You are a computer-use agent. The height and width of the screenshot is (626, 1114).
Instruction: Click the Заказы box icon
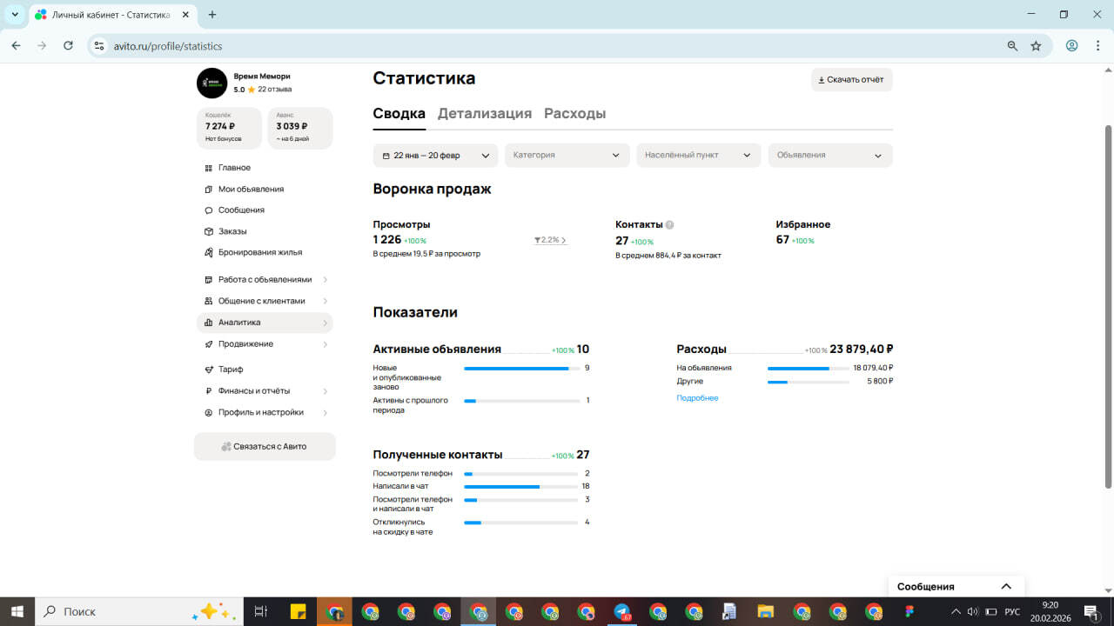coord(208,231)
